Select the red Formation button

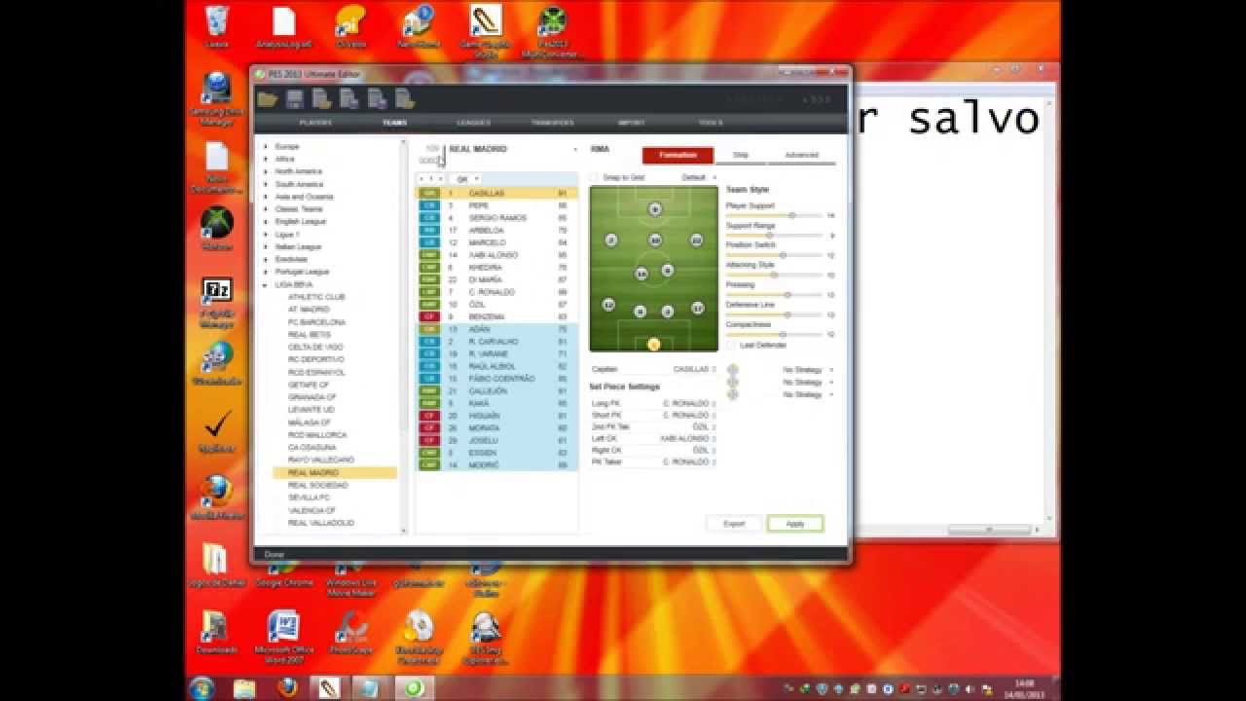678,155
